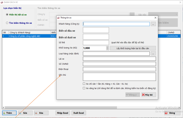Focus the Số thẻ input box
Viewport: 183px width, 118px height.
coord(96,43)
